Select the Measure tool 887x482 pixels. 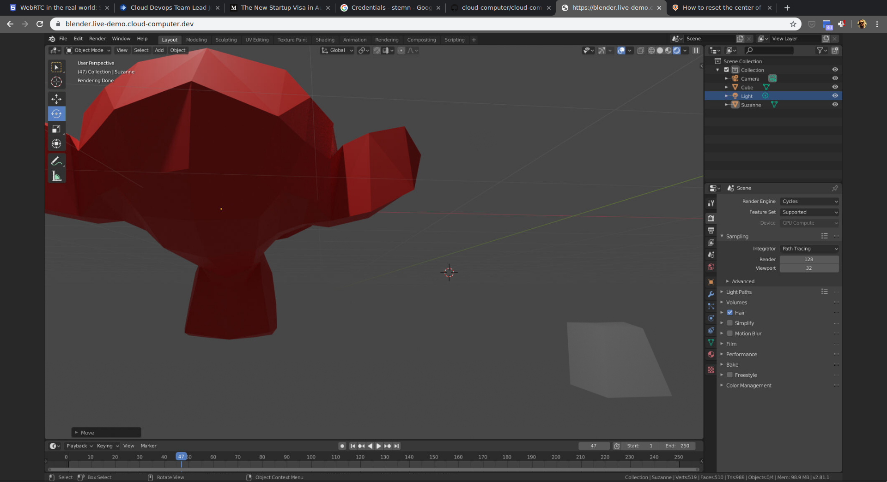click(x=56, y=176)
